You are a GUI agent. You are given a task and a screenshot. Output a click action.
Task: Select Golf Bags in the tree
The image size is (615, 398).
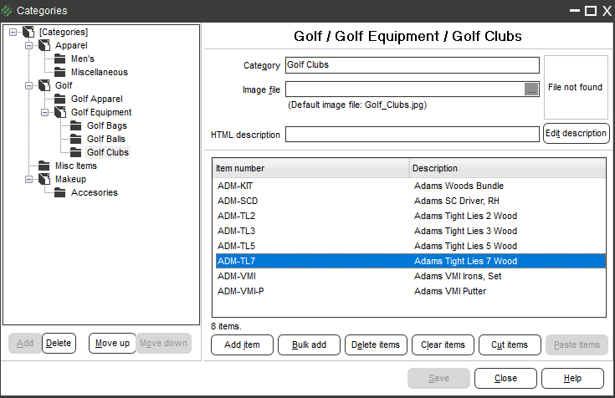pos(107,126)
